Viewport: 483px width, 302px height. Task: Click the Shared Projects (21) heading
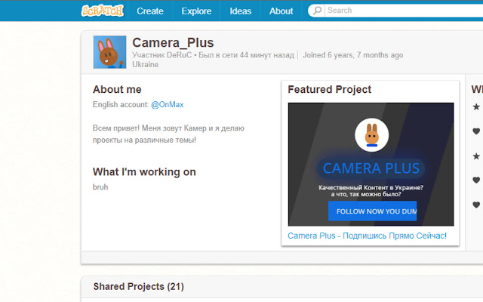[x=138, y=287]
